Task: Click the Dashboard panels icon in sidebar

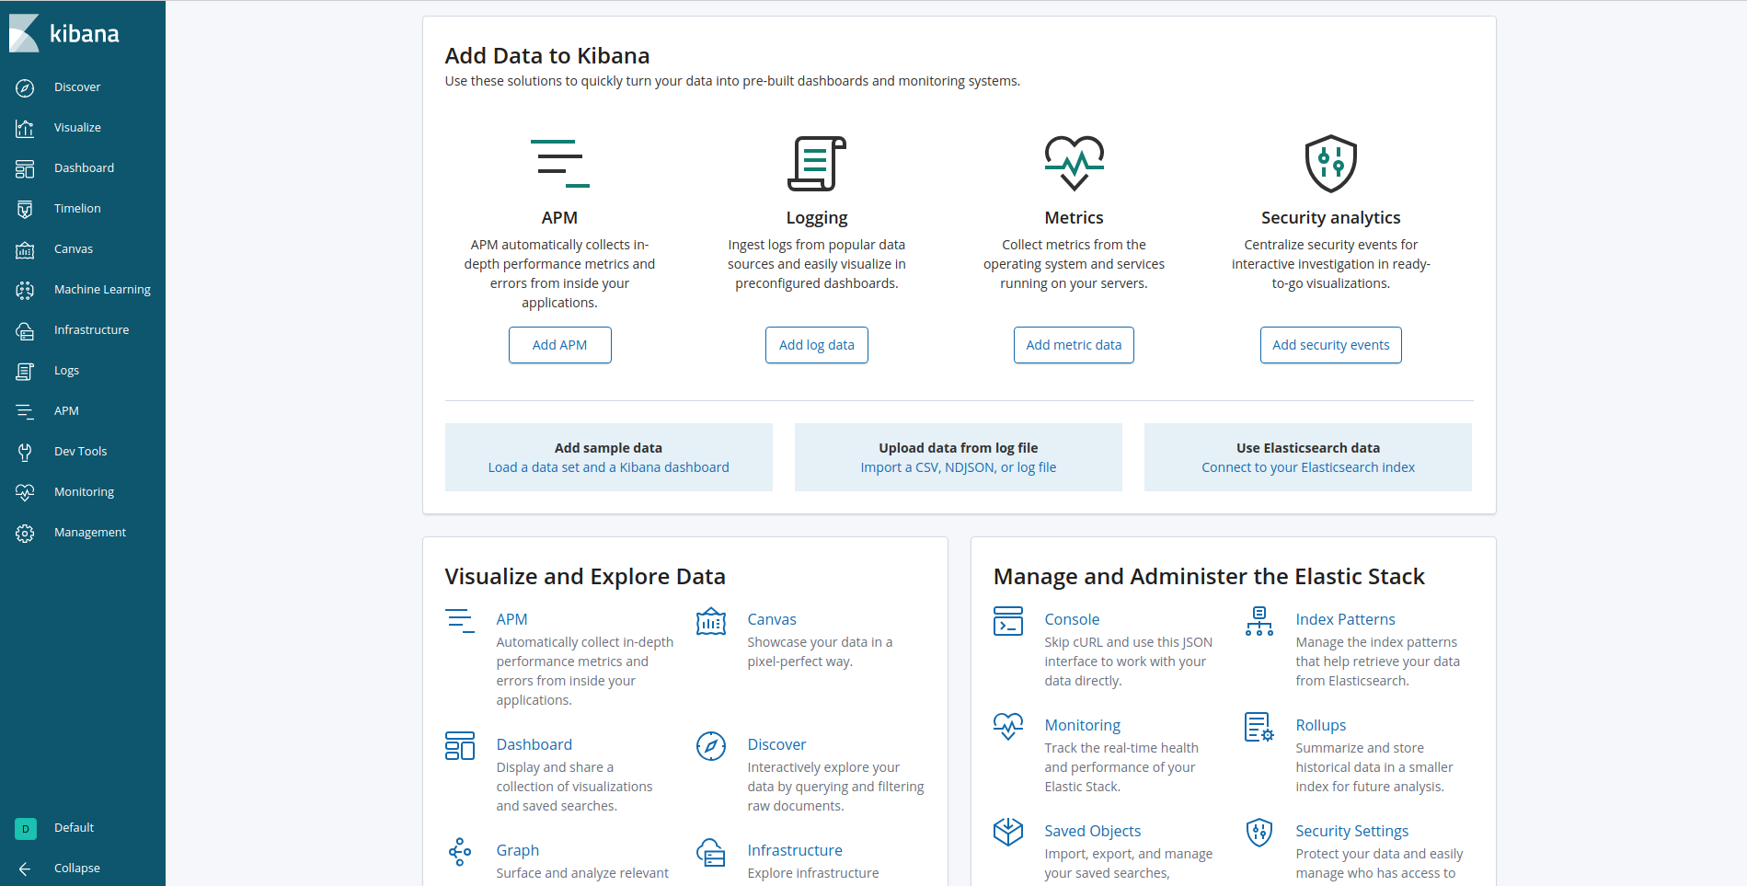Action: [x=25, y=167]
